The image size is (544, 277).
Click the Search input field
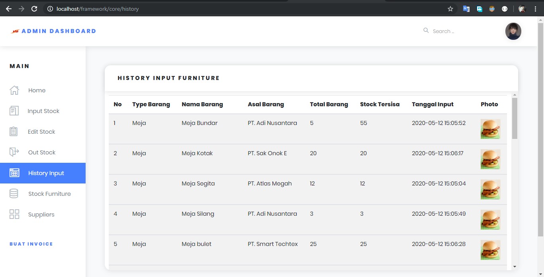click(x=458, y=31)
